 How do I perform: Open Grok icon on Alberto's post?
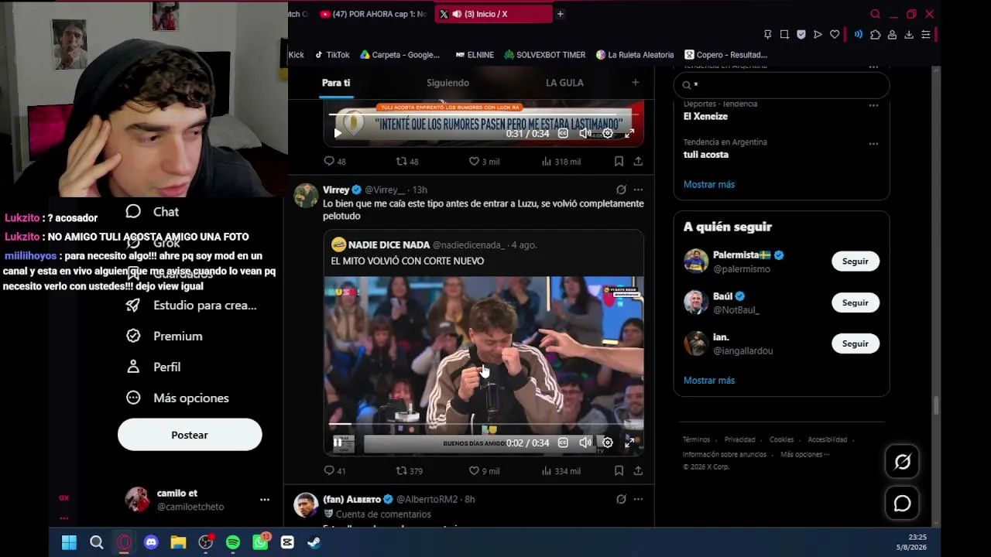point(621,499)
